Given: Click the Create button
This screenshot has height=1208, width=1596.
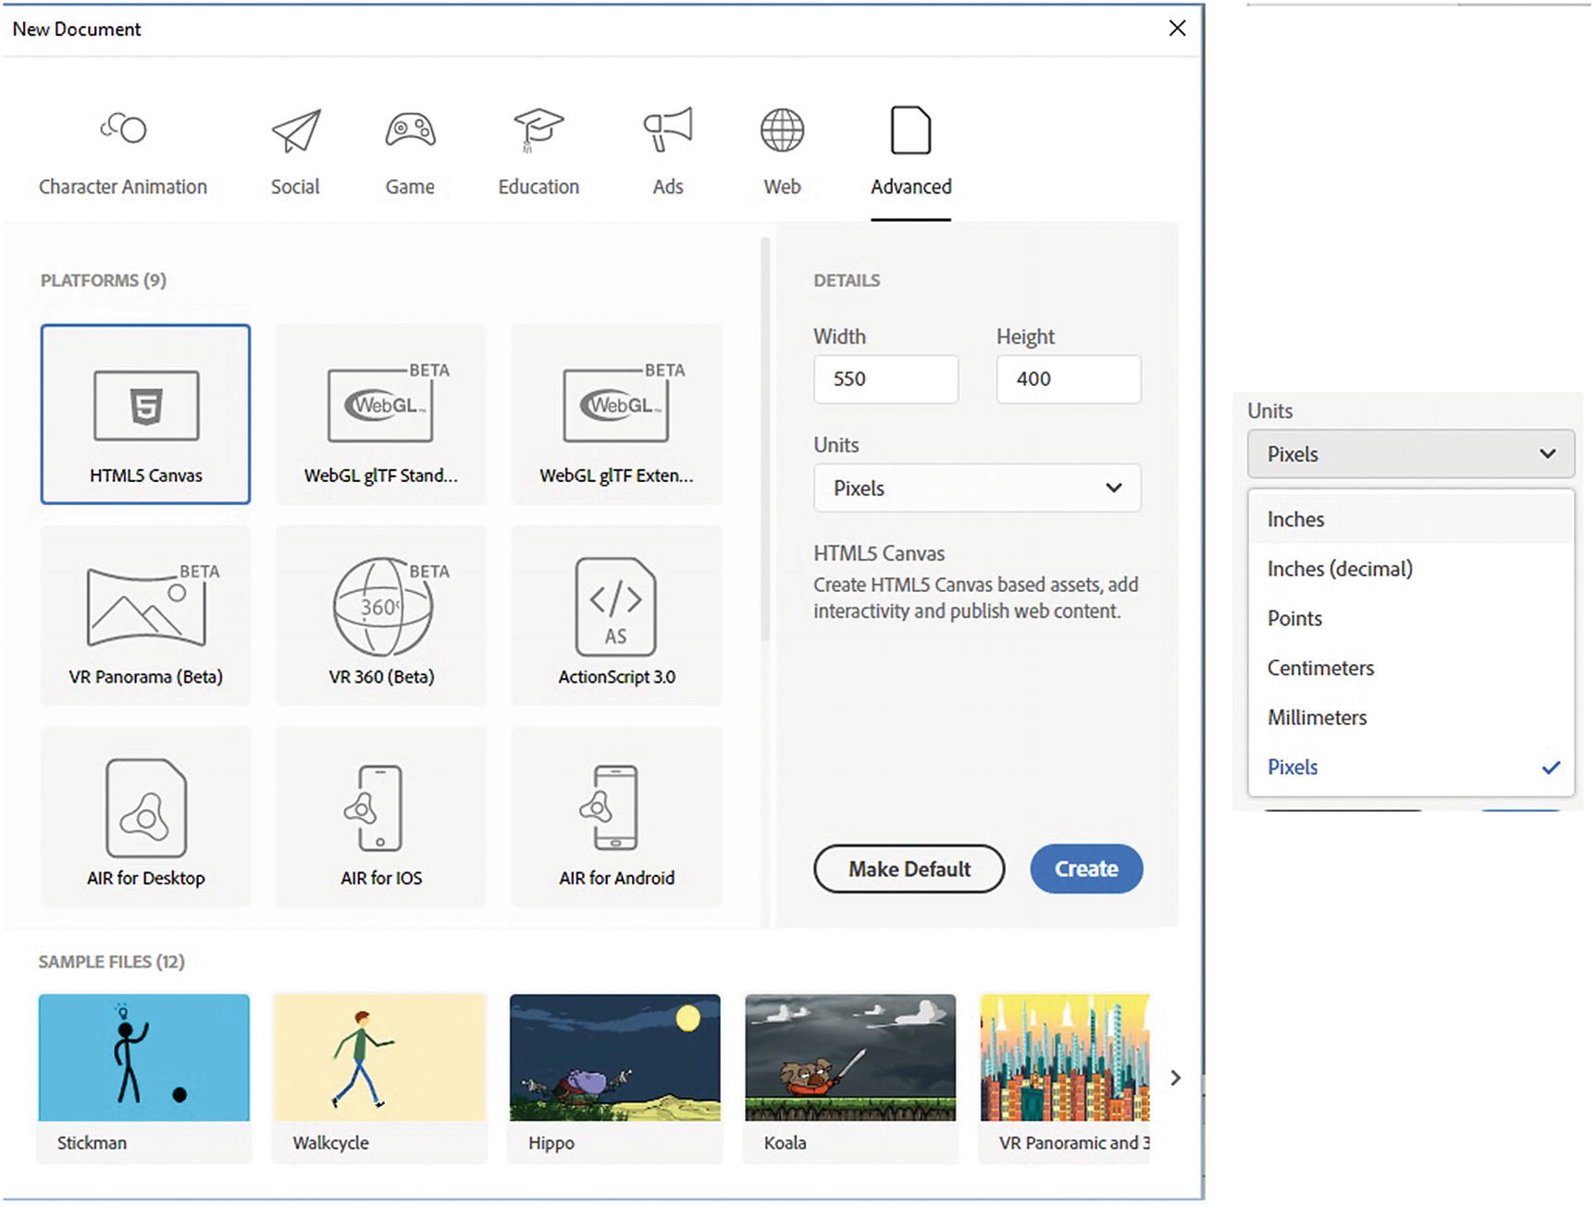Looking at the screenshot, I should pyautogui.click(x=1086, y=869).
